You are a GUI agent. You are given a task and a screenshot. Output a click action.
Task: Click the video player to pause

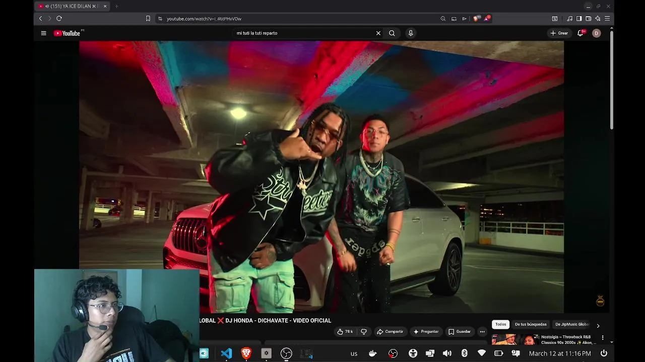click(321, 176)
